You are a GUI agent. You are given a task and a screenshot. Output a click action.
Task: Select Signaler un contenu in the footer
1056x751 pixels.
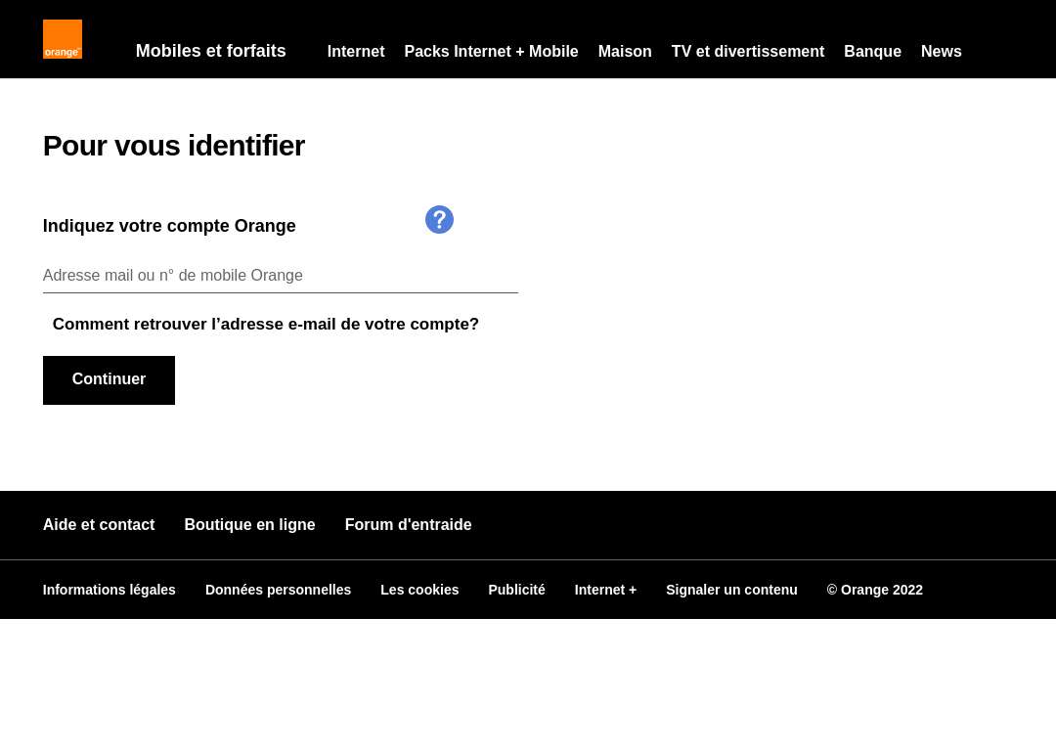731,590
